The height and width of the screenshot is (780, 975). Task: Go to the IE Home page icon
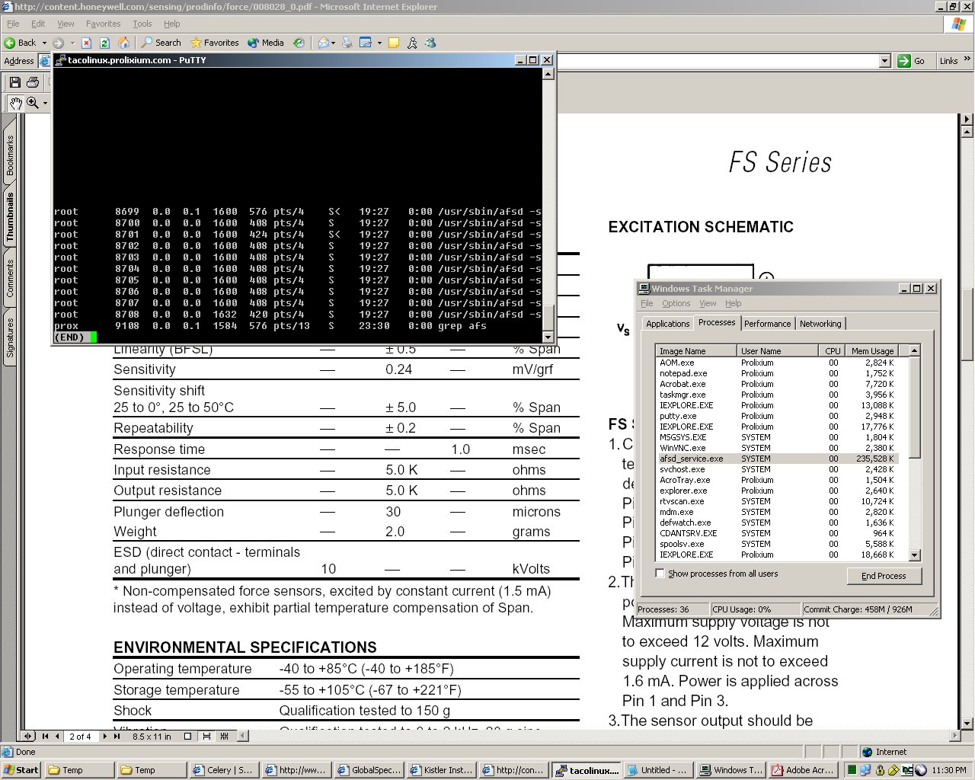click(x=123, y=43)
